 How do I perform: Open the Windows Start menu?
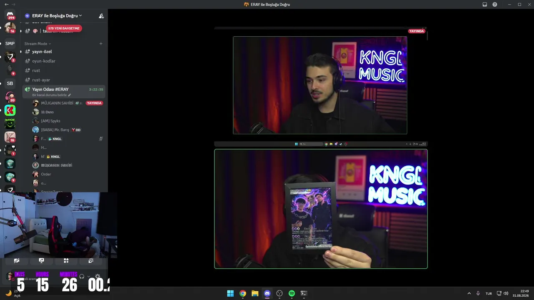pos(230,293)
